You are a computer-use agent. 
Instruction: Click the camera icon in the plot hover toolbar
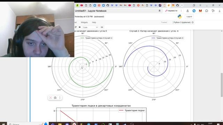point(55,98)
